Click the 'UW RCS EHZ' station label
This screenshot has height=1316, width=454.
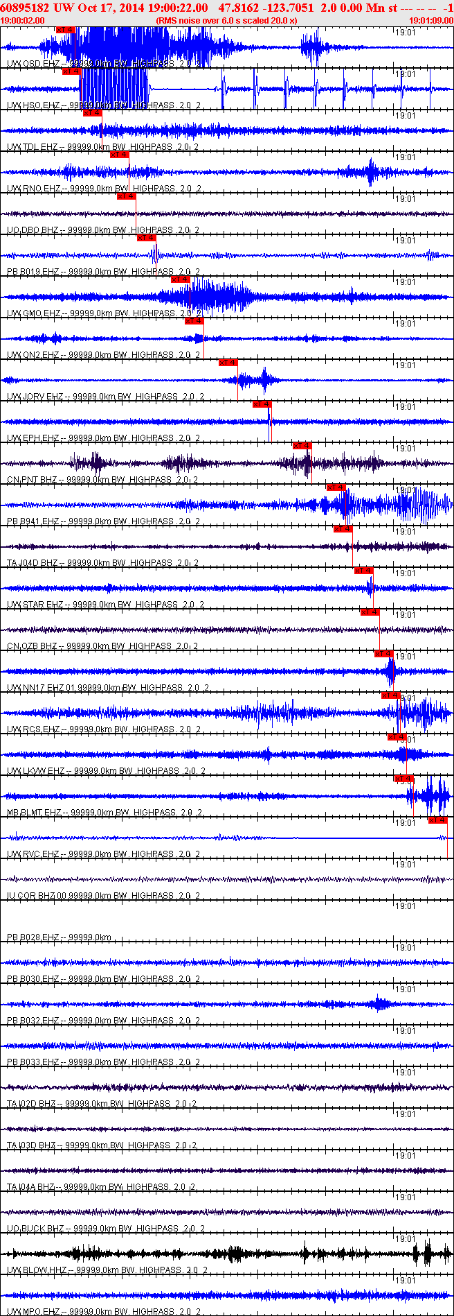pyautogui.click(x=33, y=729)
